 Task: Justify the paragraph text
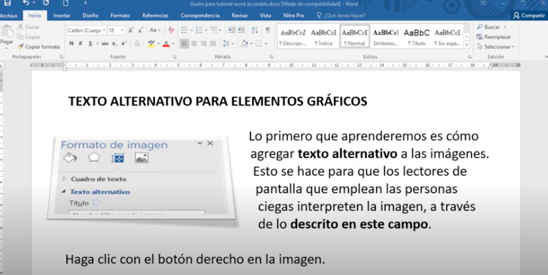pos(213,44)
